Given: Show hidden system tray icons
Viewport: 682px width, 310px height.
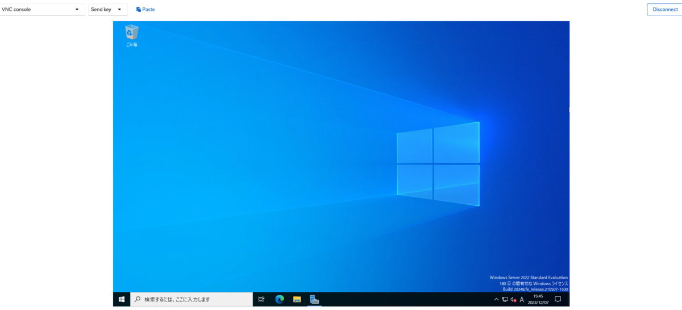Looking at the screenshot, I should 496,299.
